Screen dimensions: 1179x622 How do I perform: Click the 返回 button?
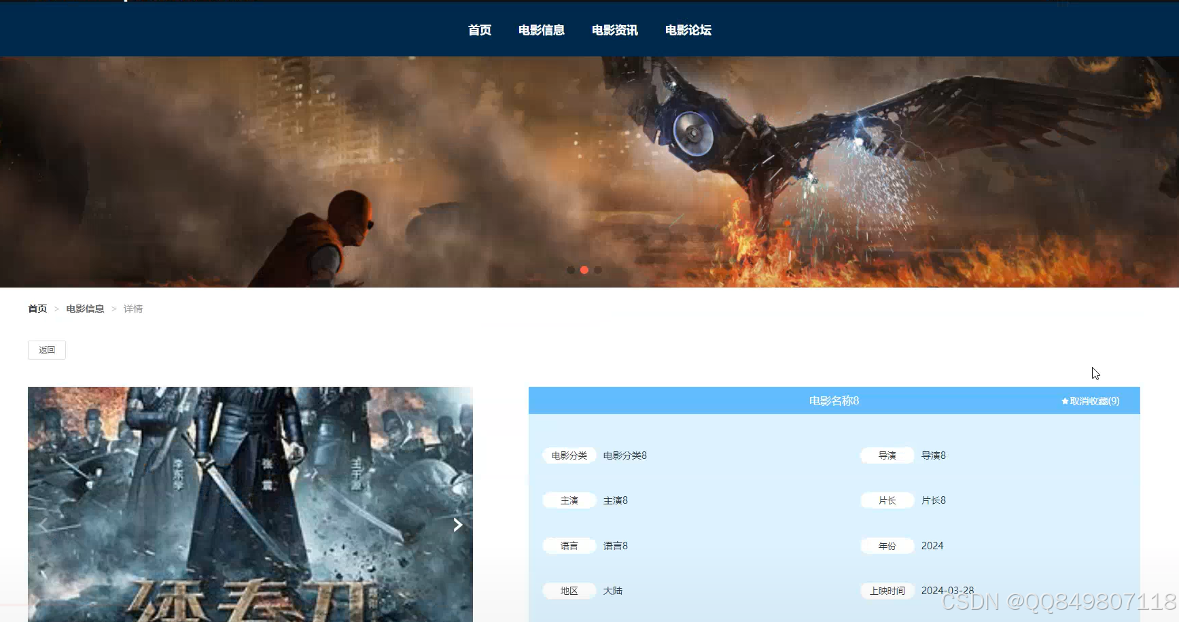tap(47, 350)
